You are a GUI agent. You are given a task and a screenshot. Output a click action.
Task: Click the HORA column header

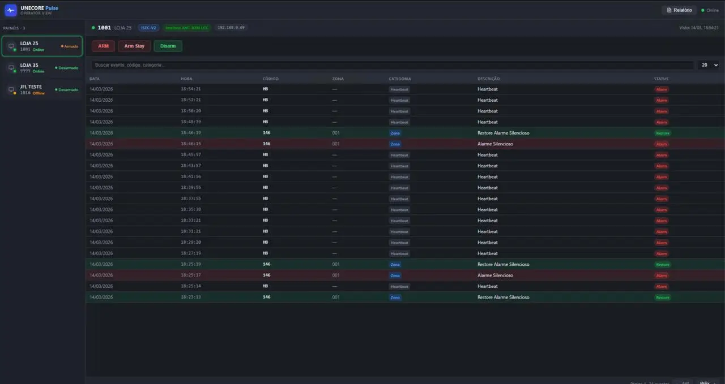pos(186,79)
